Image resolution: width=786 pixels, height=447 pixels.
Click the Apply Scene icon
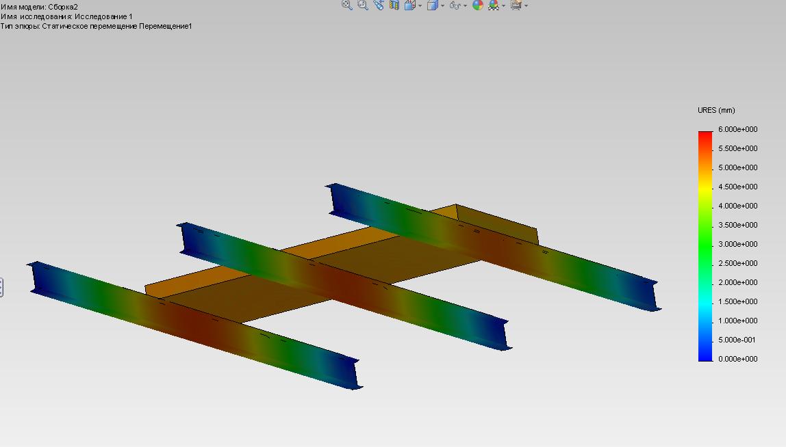[x=494, y=5]
